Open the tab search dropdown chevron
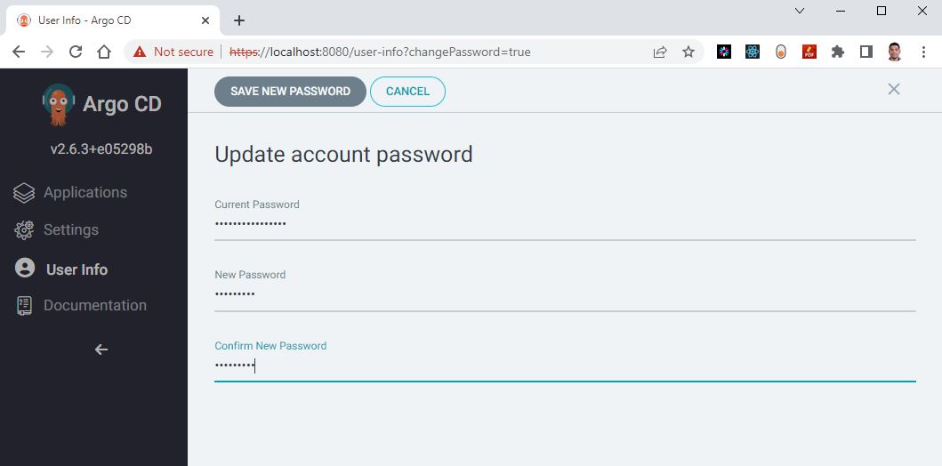The width and height of the screenshot is (942, 466). coord(800,12)
